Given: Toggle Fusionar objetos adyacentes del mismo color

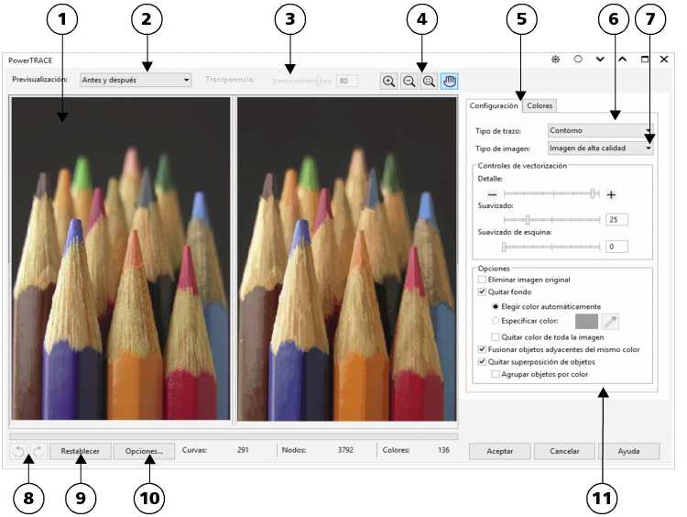Looking at the screenshot, I should (x=483, y=349).
